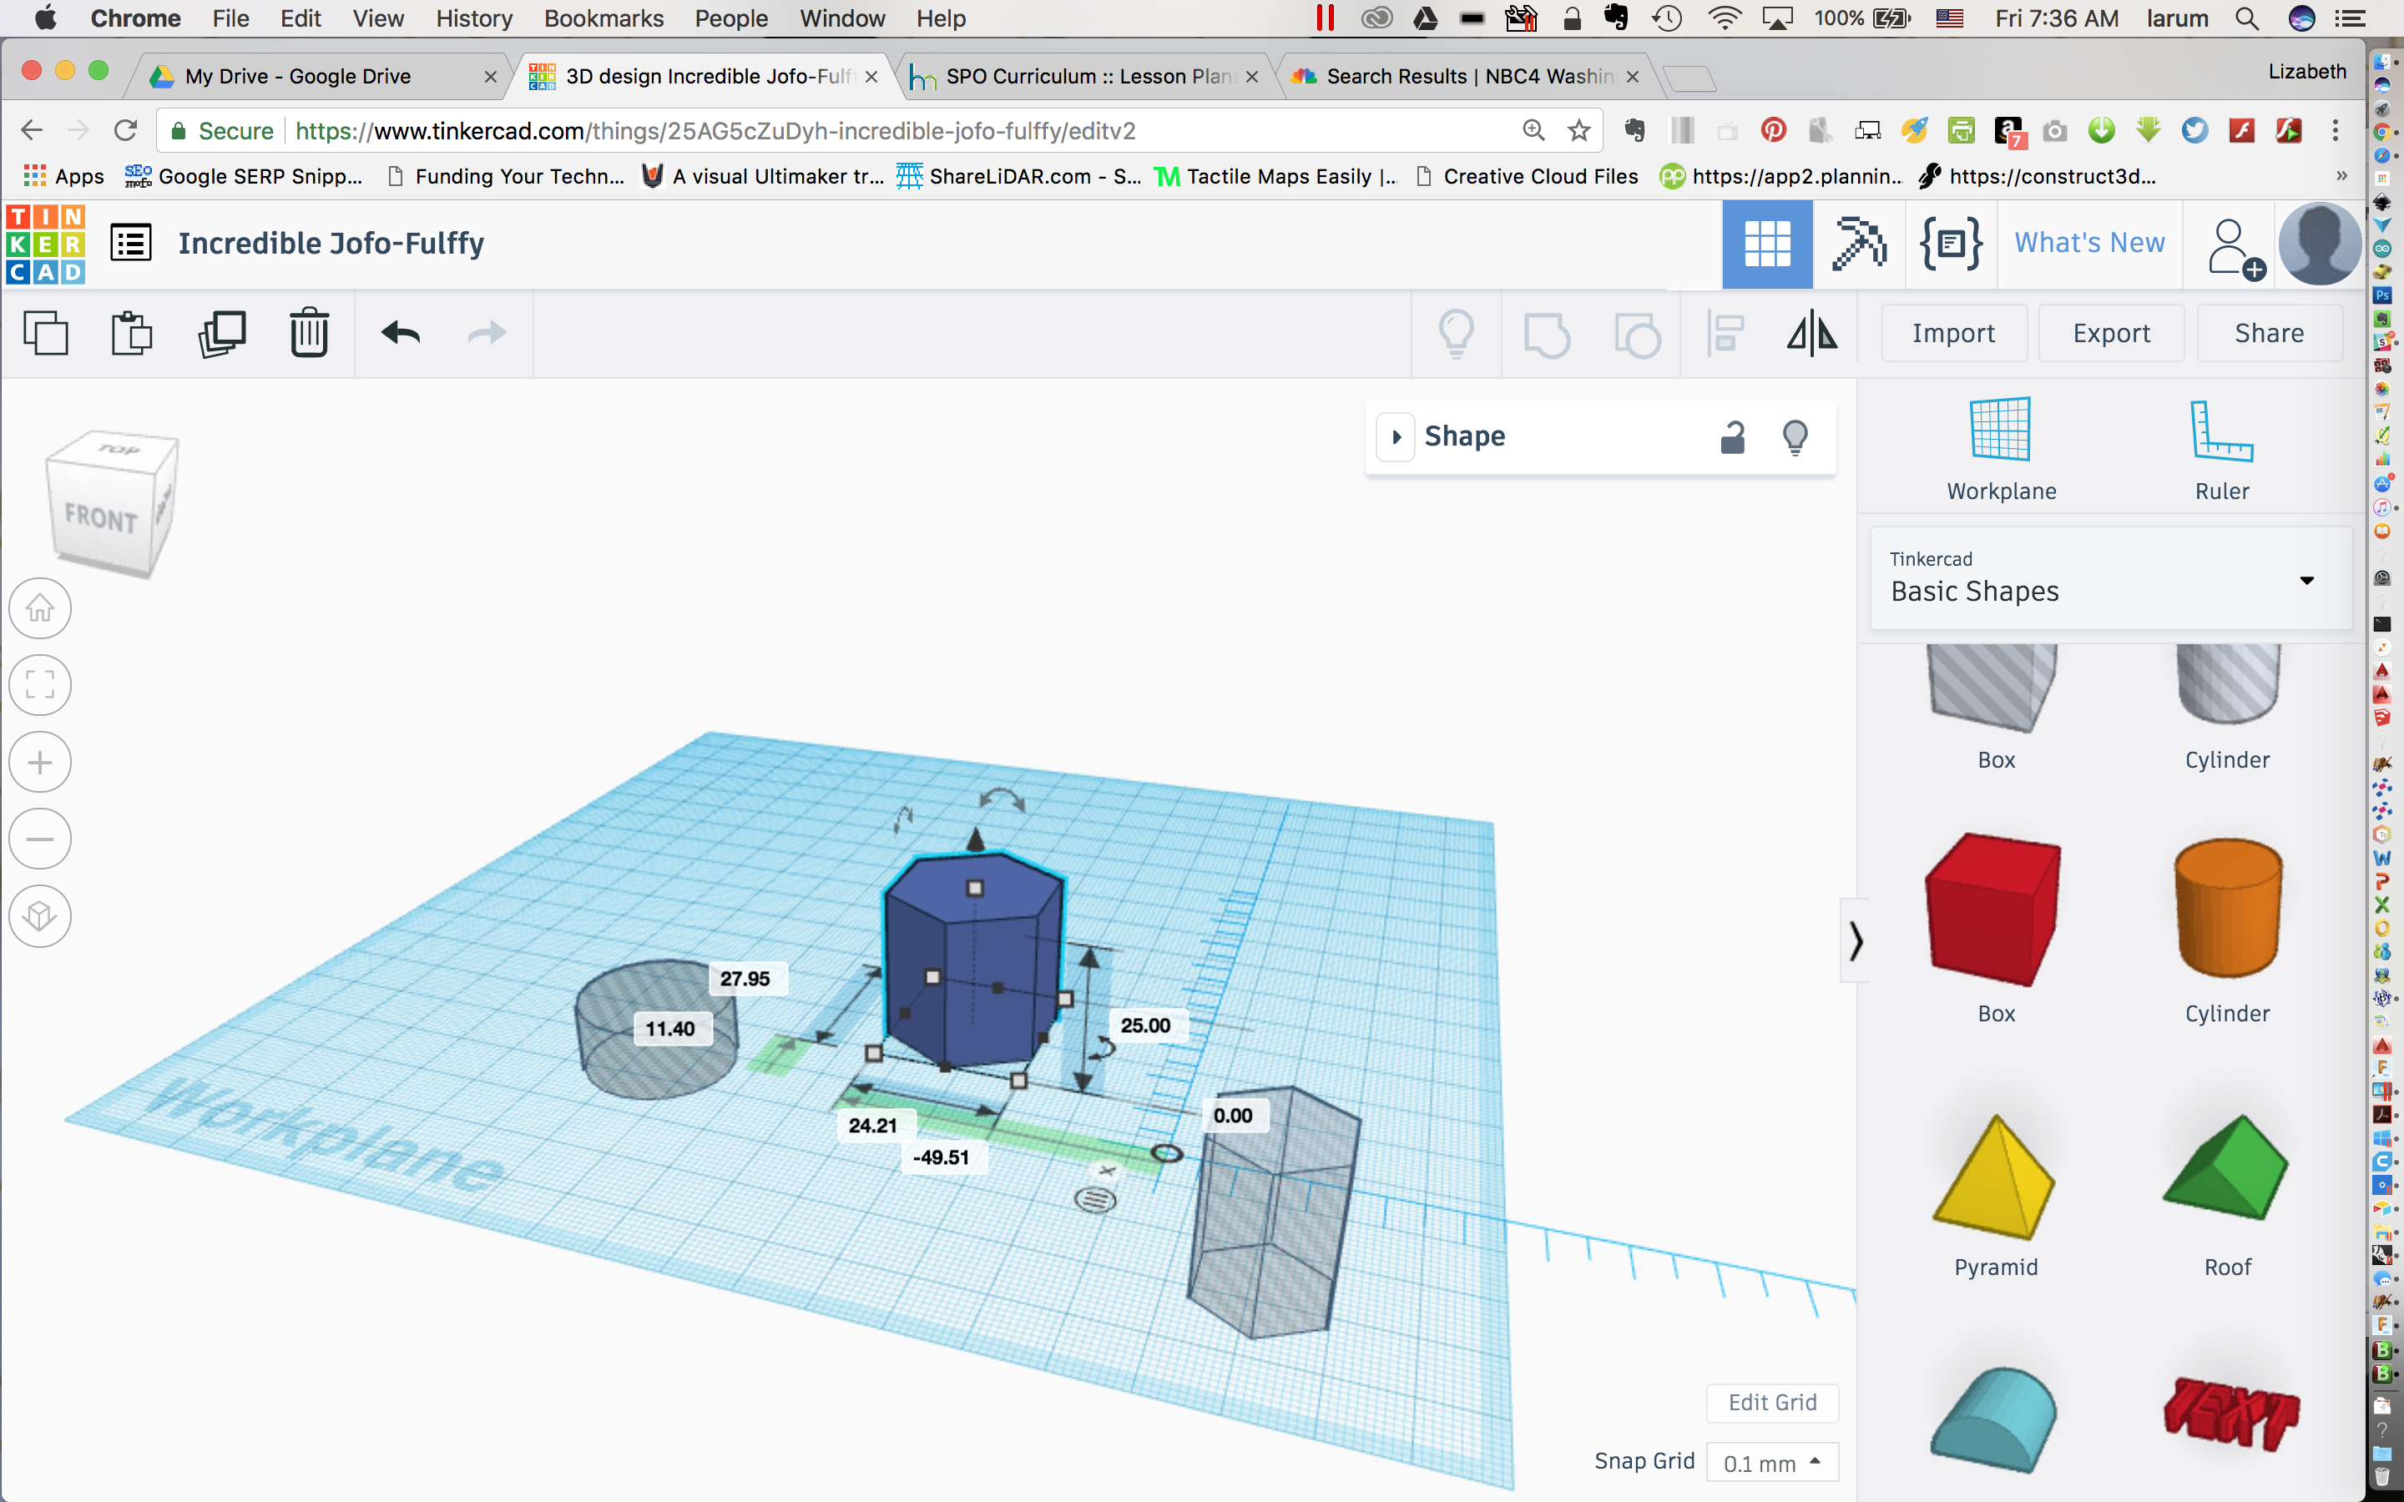This screenshot has height=1502, width=2404.
Task: Open the Chrome File menu
Action: tap(230, 18)
